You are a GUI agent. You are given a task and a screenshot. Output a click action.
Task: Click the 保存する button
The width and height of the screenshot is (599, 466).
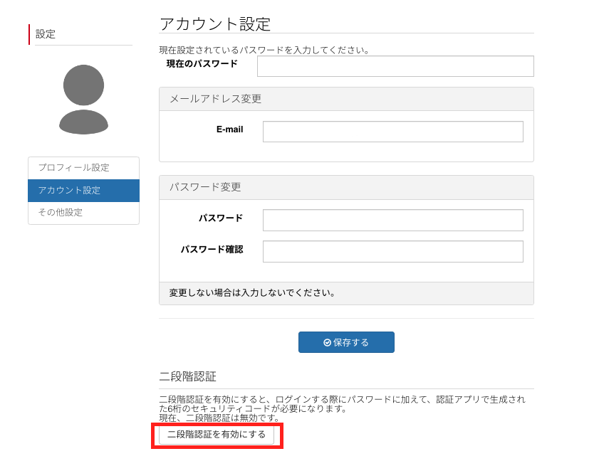(x=346, y=342)
